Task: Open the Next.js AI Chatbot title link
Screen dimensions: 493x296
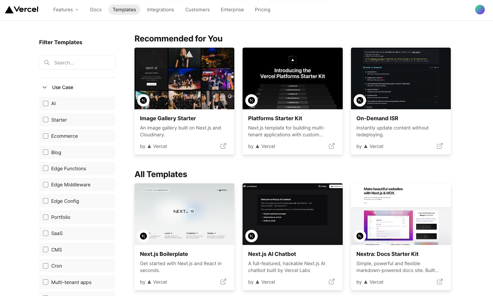Action: click(272, 254)
